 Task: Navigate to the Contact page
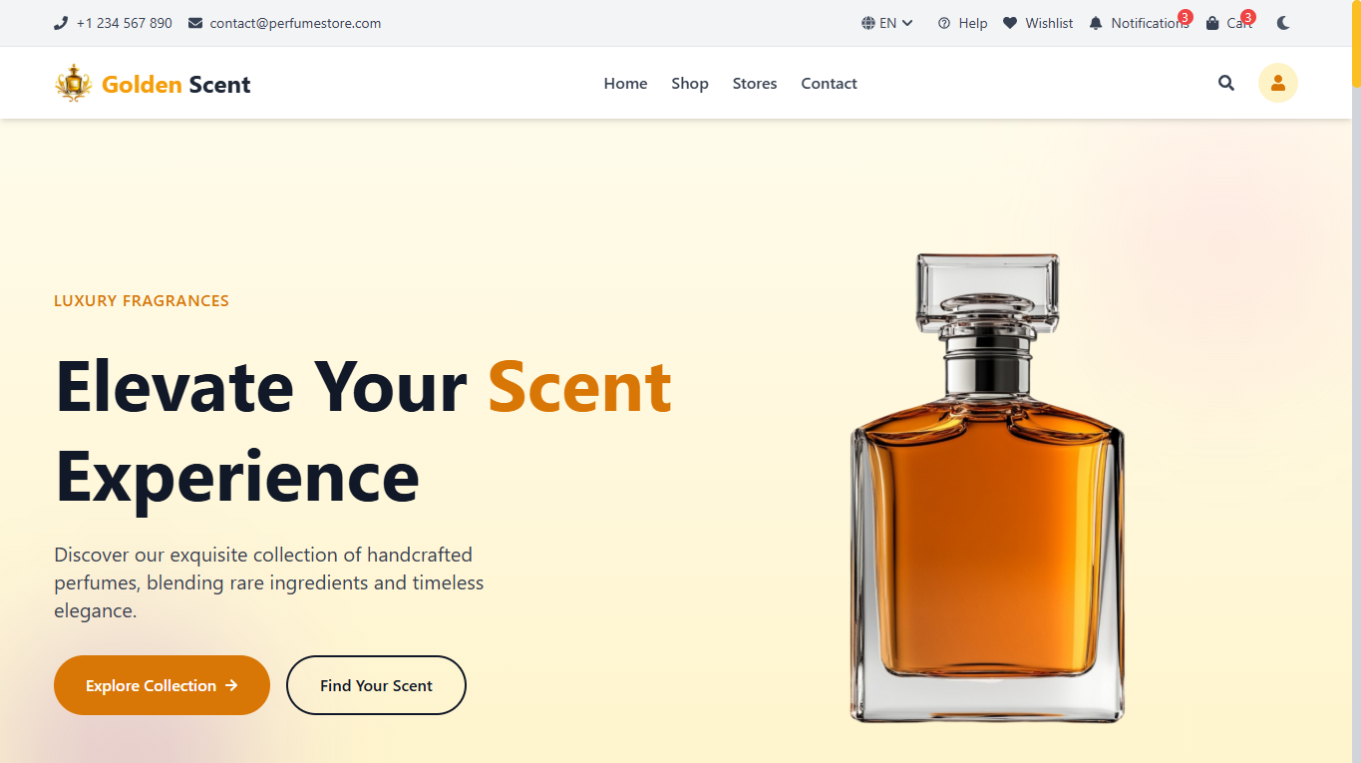[x=829, y=84]
